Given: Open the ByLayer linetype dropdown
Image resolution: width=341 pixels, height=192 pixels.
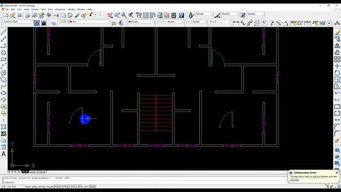Looking at the screenshot, I should (x=169, y=22).
